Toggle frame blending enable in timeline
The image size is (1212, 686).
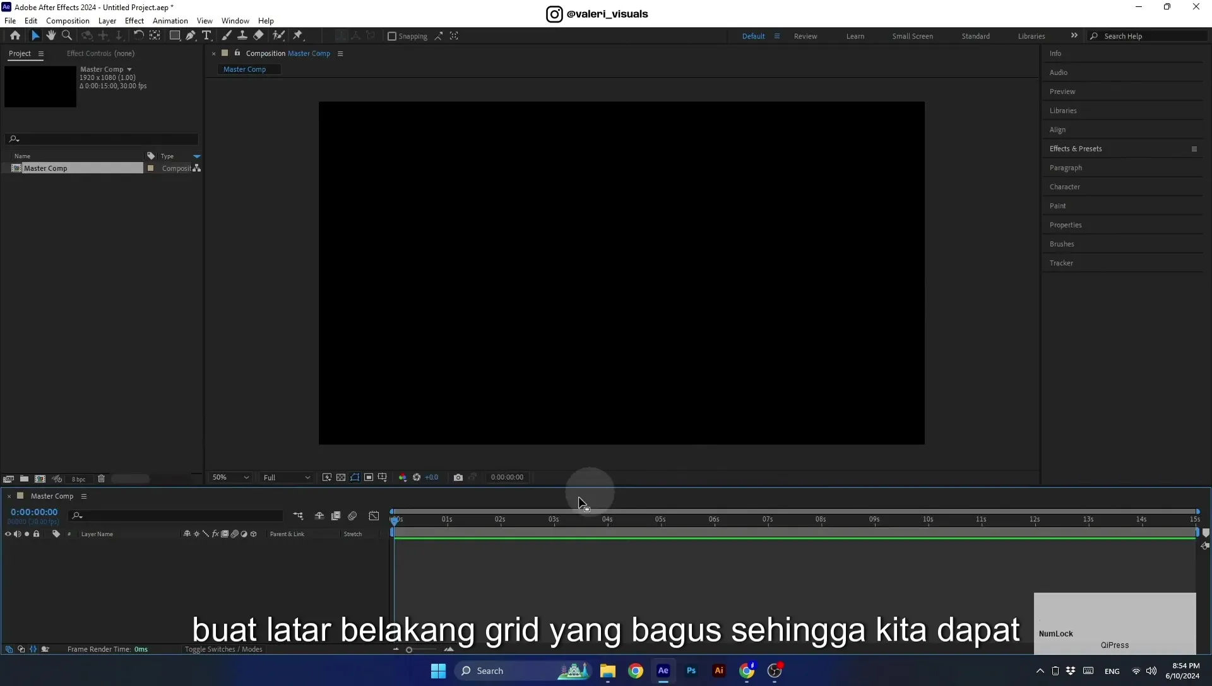coord(336,516)
